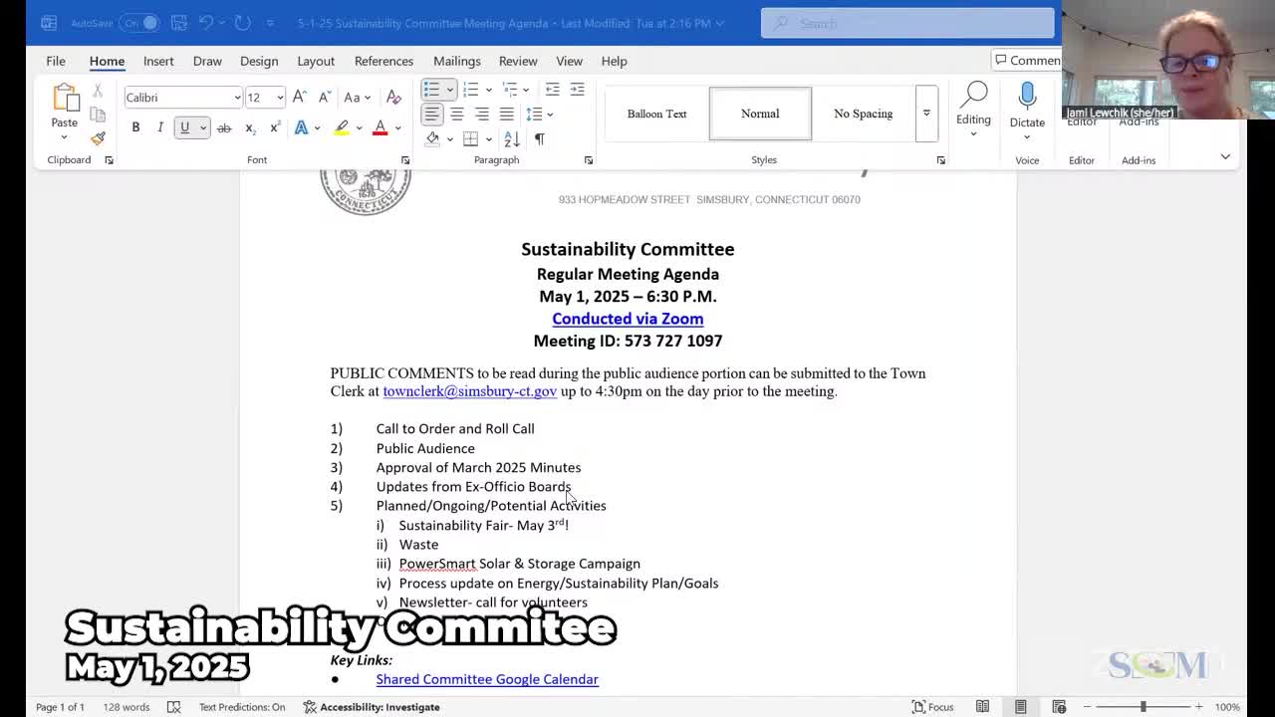Click the Clear All Formatting icon

pyautogui.click(x=393, y=98)
